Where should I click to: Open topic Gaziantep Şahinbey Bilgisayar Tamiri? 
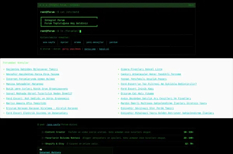32,69
